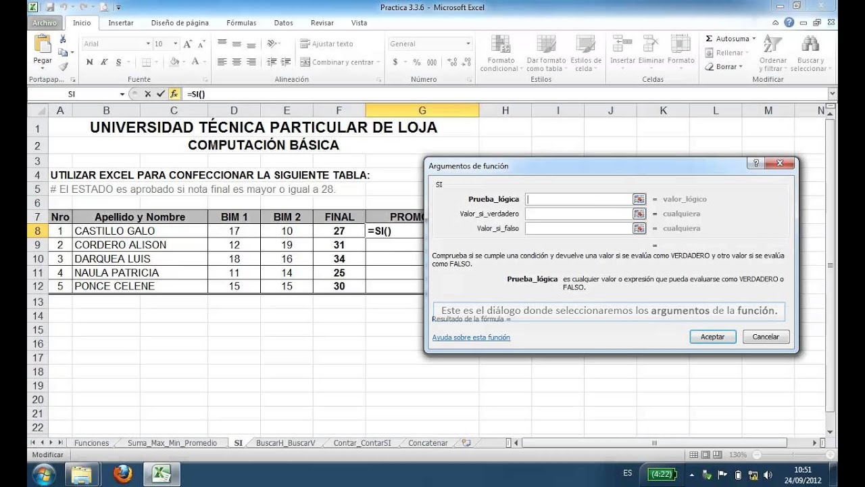Click the Cancelar button
The height and width of the screenshot is (487, 865).
click(x=766, y=337)
